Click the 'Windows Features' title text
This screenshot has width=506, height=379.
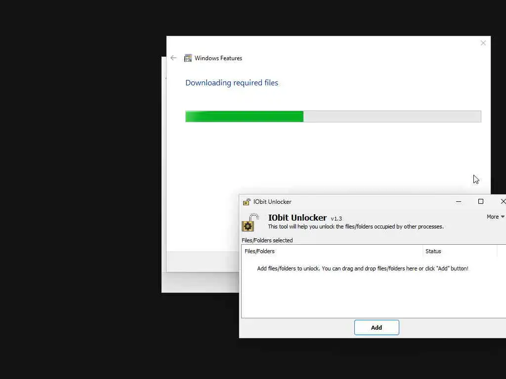218,58
